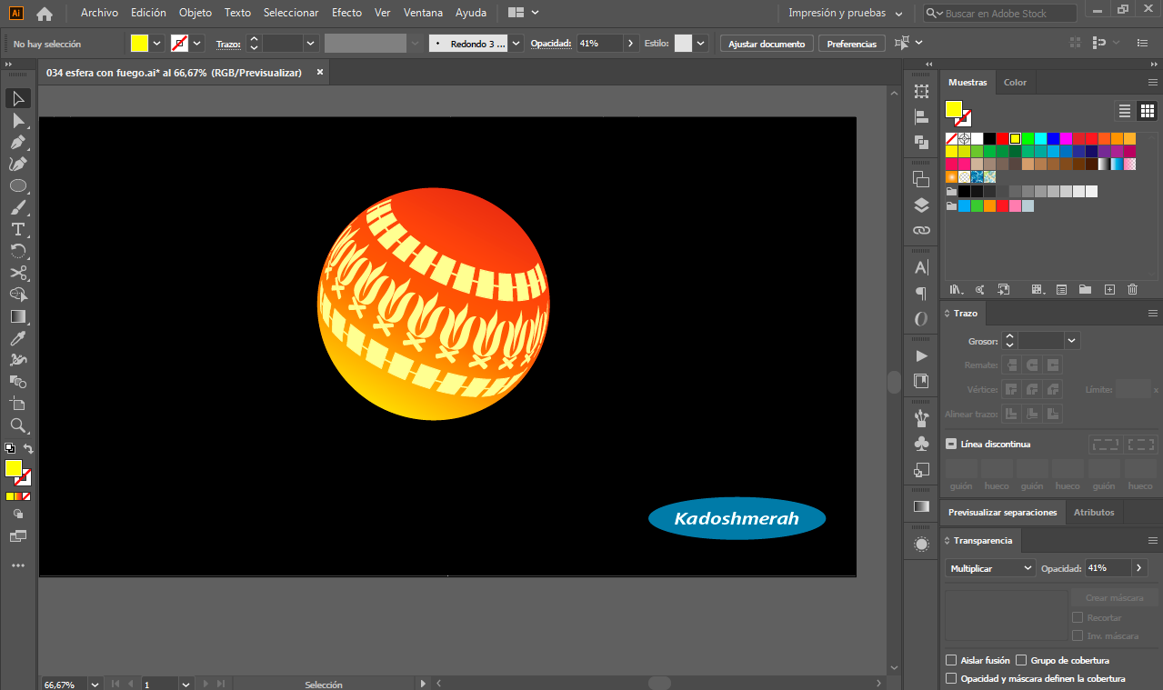Choose the Eyedropper tool
The height and width of the screenshot is (690, 1163).
click(18, 338)
